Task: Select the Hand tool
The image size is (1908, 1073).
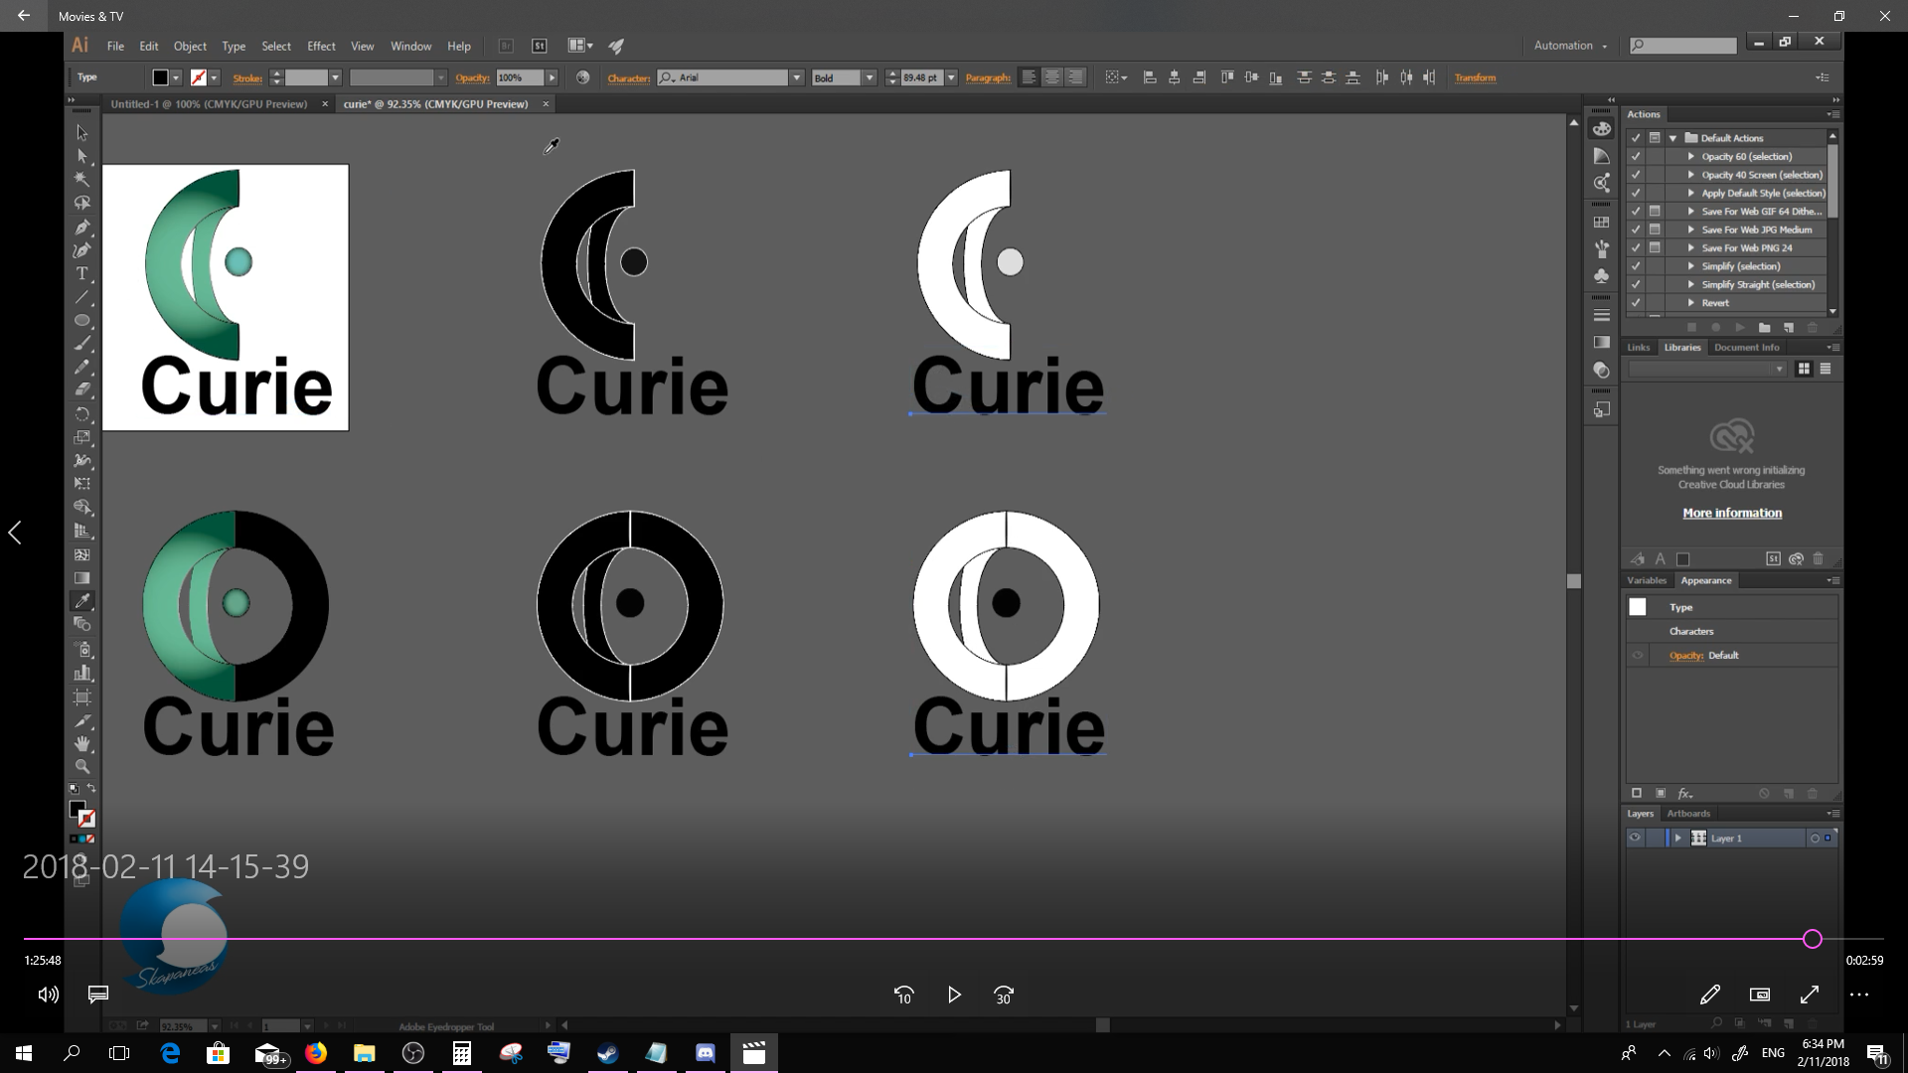Action: (x=82, y=743)
